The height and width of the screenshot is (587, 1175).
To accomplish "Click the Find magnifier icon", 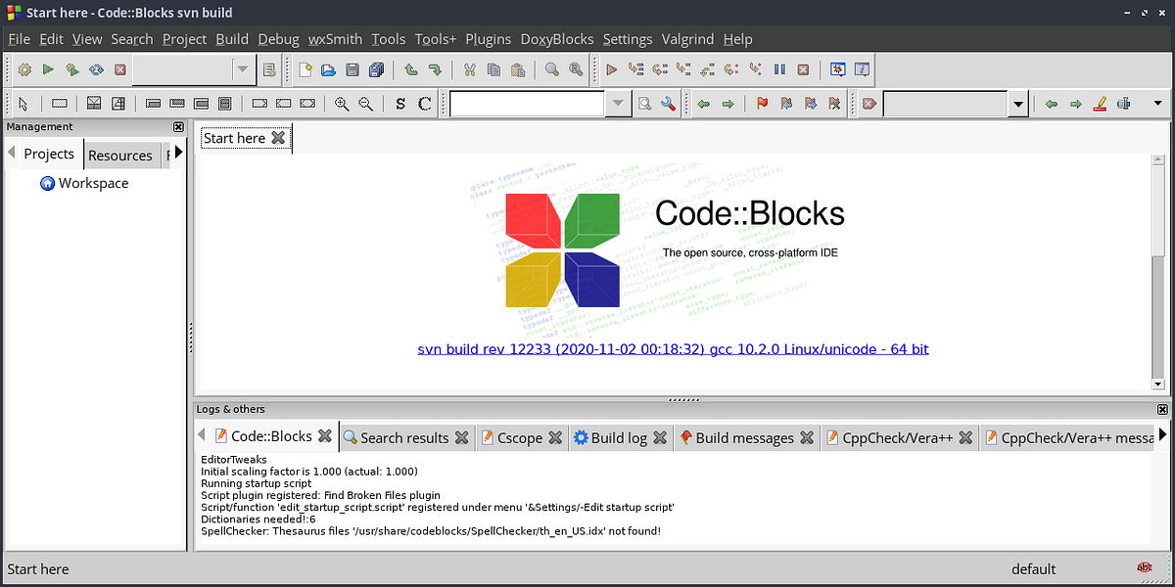I will 552,69.
